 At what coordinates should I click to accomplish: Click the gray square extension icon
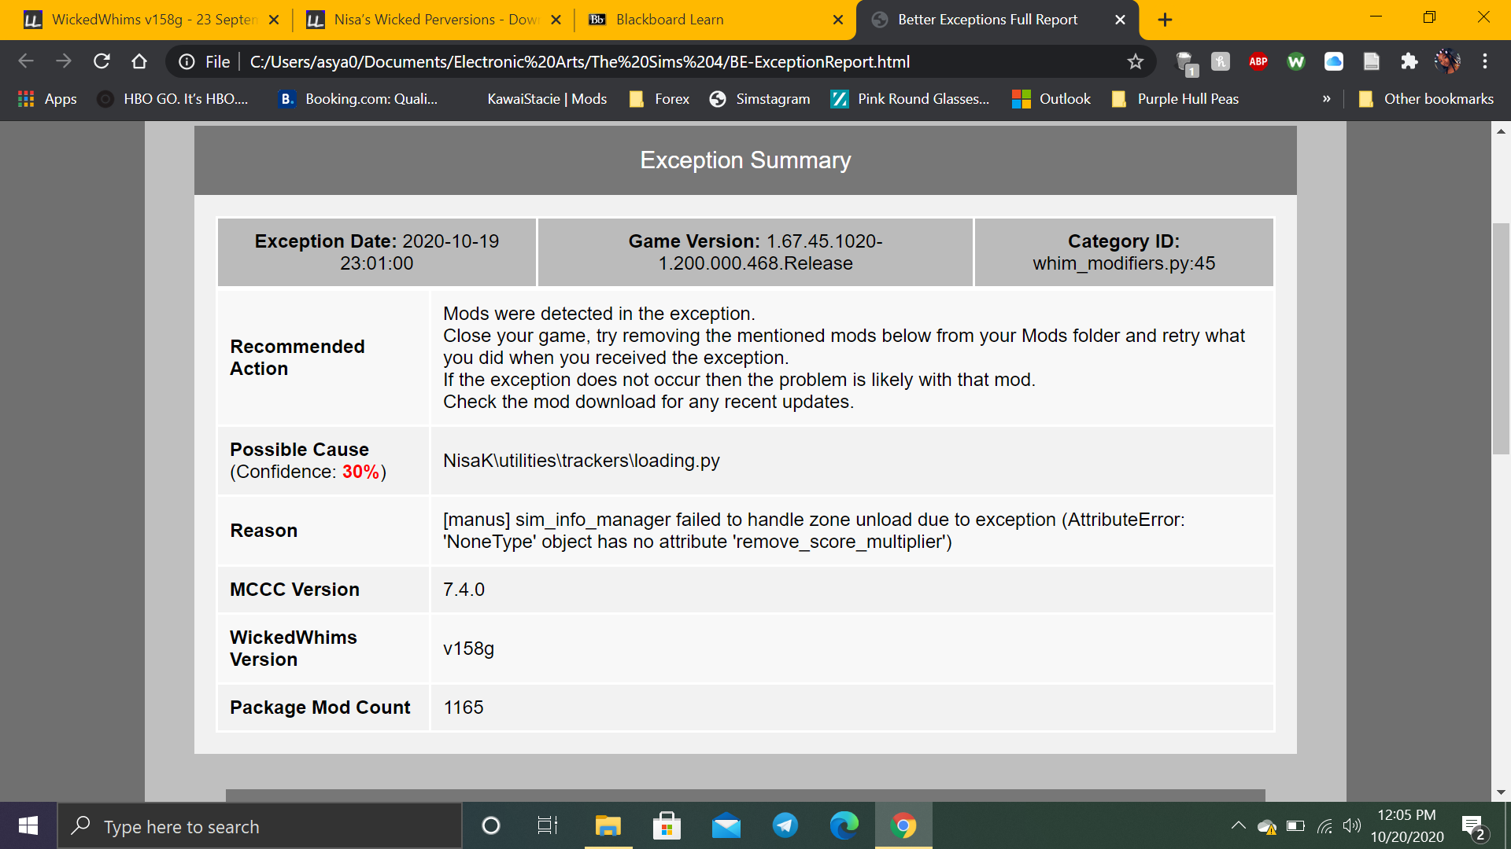tap(1221, 61)
